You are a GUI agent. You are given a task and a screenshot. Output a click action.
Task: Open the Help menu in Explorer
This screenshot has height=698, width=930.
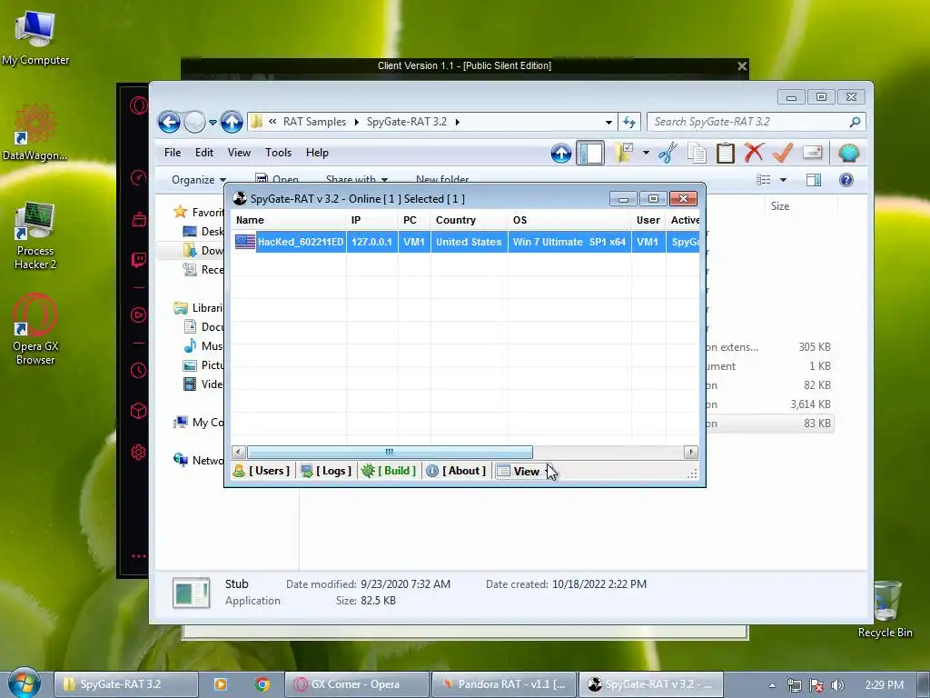click(317, 153)
